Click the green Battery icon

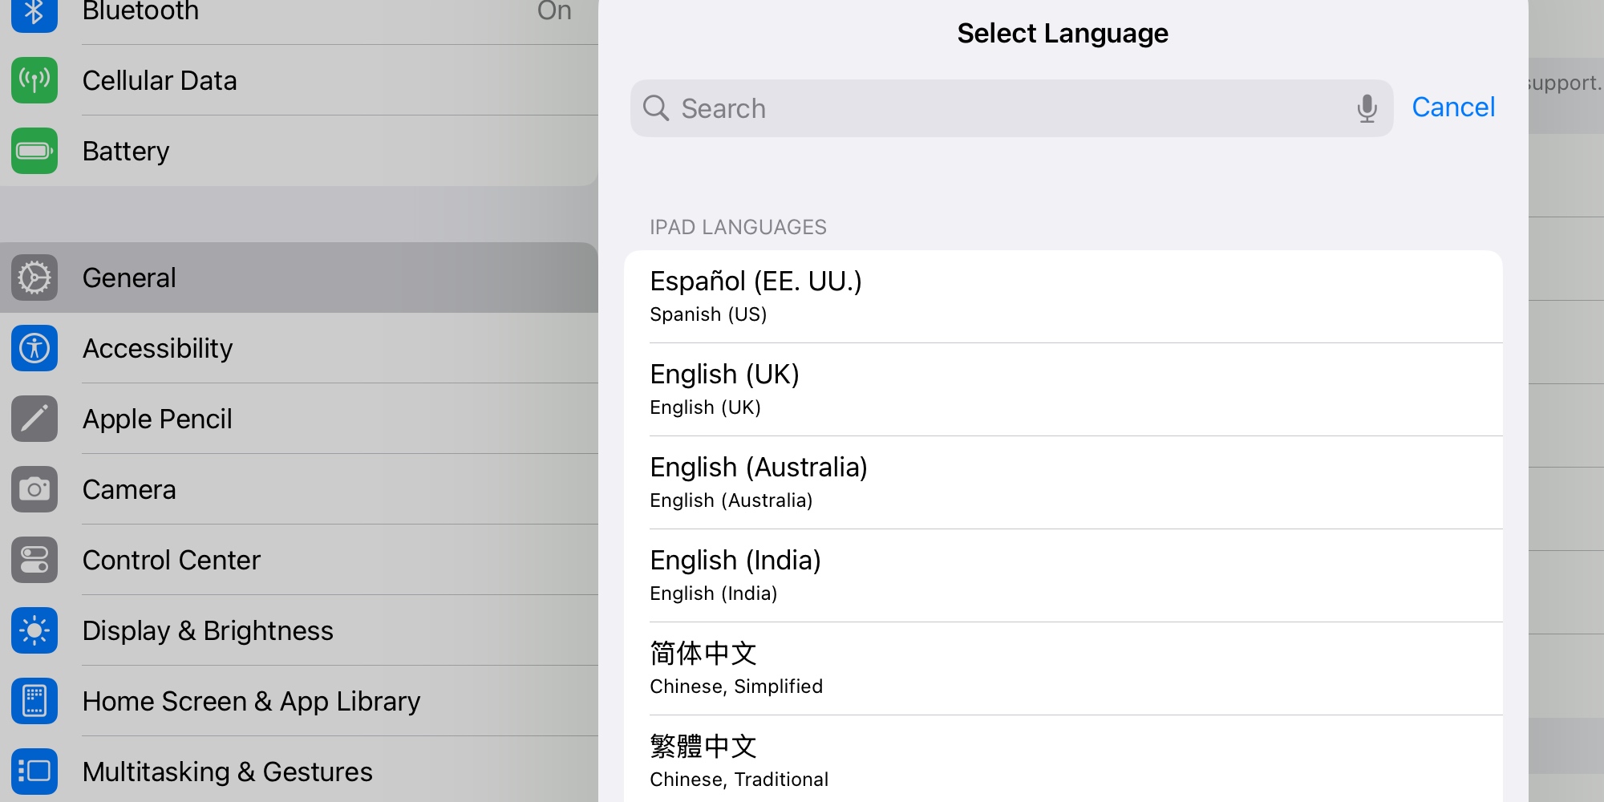34,151
